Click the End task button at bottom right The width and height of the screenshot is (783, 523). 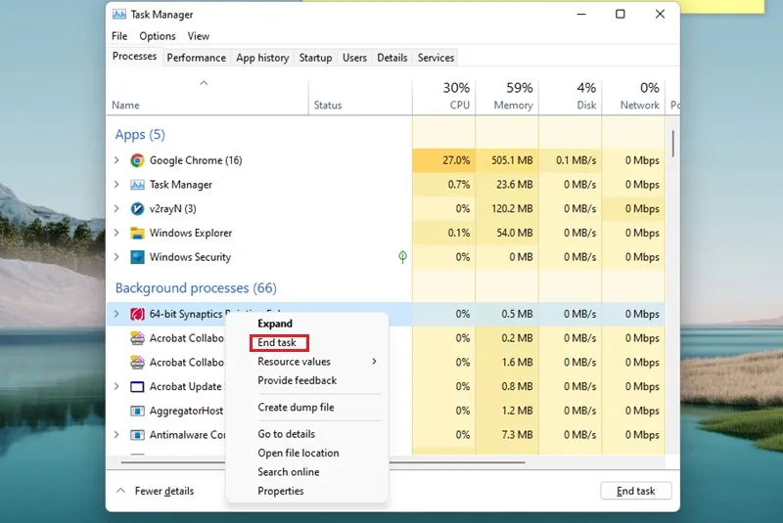[635, 491]
